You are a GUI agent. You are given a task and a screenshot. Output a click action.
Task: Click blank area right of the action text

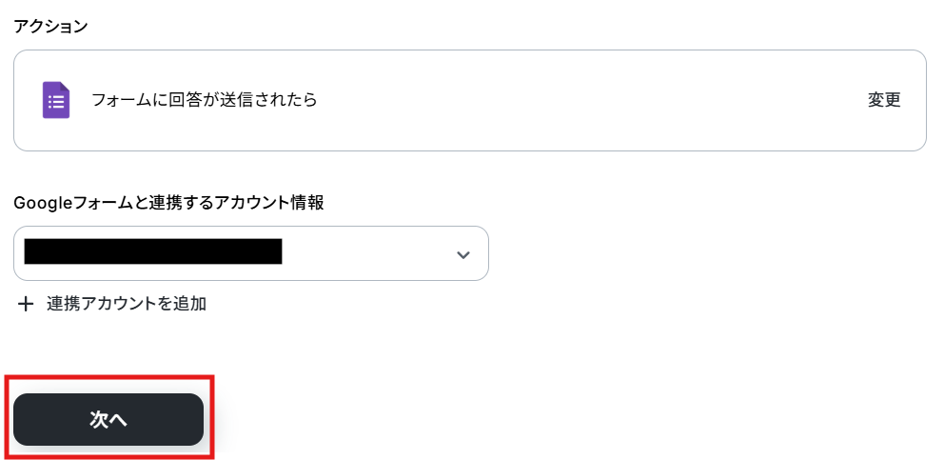pos(590,100)
